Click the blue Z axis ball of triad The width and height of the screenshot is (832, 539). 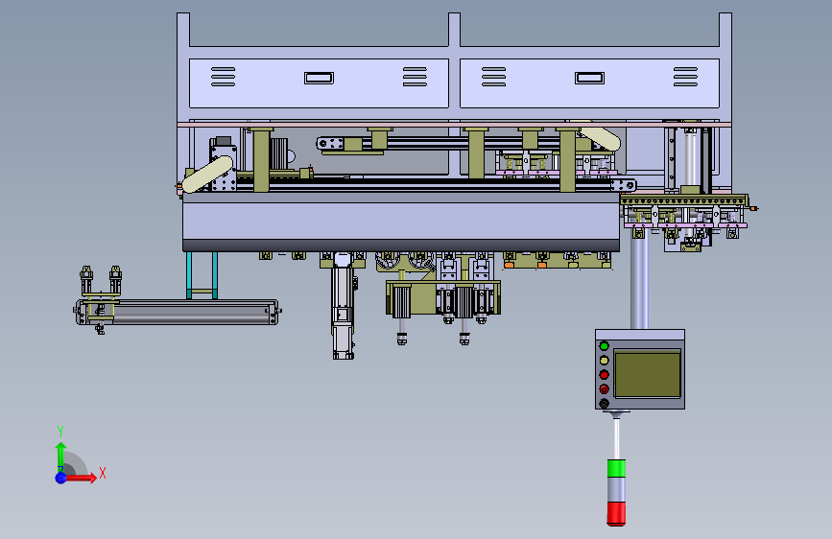(x=61, y=478)
